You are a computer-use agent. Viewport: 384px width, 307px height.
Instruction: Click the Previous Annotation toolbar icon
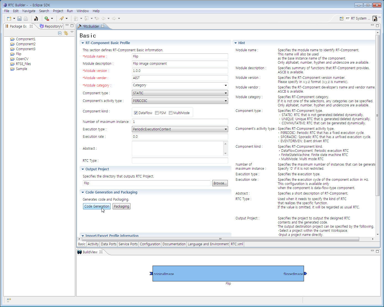pos(86,18)
